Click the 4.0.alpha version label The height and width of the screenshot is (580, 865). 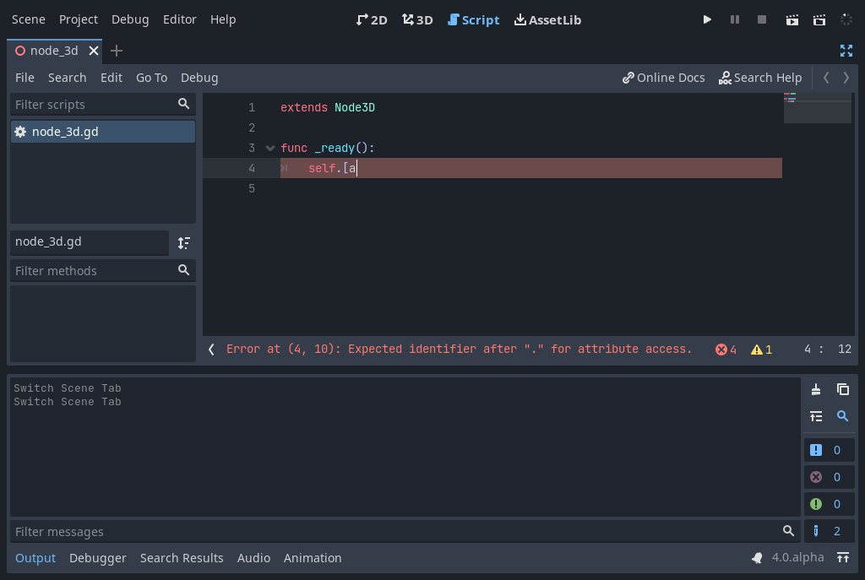click(x=797, y=557)
